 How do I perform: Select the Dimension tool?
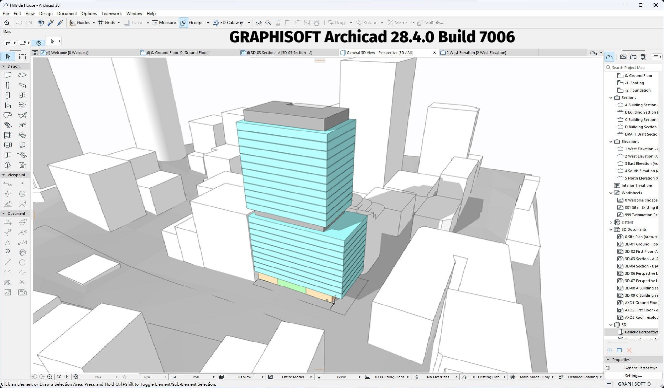pyautogui.click(x=8, y=222)
